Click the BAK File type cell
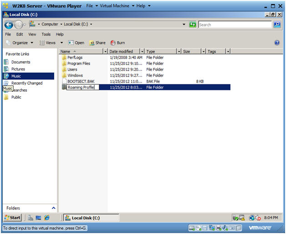This screenshot has width=286, height=234. [153, 81]
